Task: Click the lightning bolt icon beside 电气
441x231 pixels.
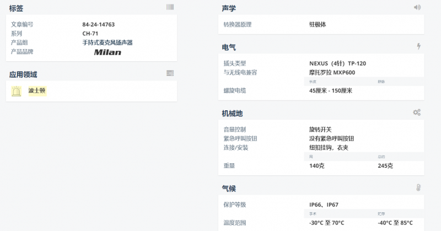Action: pyautogui.click(x=418, y=46)
